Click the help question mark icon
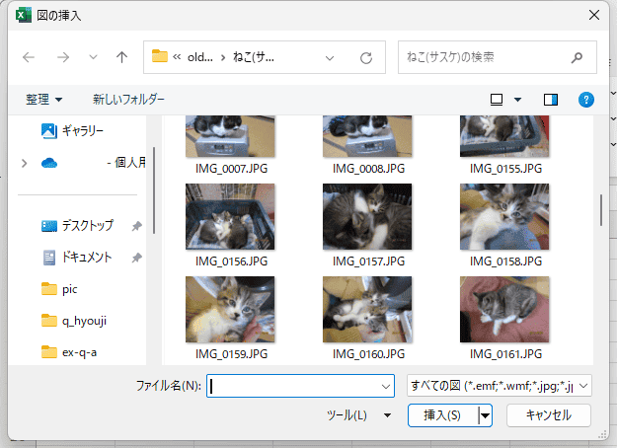The image size is (617, 448). (x=586, y=100)
